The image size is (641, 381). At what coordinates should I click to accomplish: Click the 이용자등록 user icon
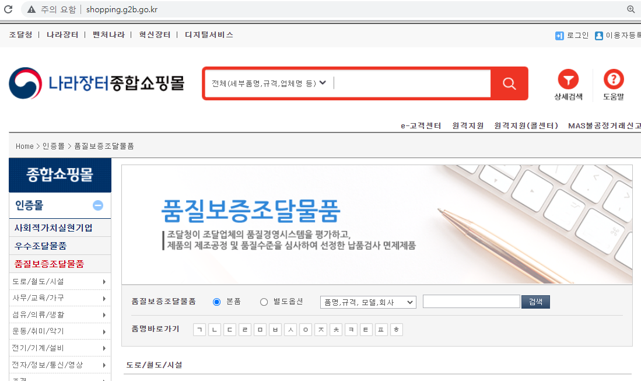click(599, 36)
